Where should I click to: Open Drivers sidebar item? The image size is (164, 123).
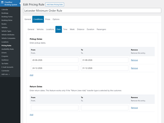coord(4,53)
